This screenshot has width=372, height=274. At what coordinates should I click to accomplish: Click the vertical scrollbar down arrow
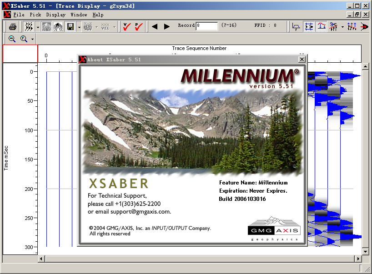(x=365, y=251)
